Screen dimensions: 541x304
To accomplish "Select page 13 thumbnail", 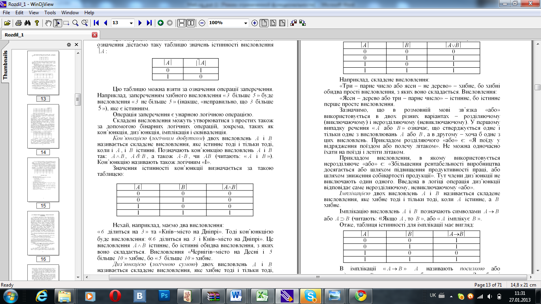I will pos(43,73).
